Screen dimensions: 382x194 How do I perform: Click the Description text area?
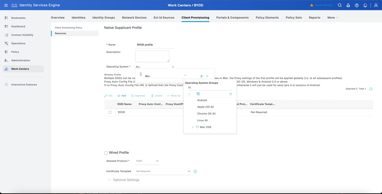coord(152,56)
